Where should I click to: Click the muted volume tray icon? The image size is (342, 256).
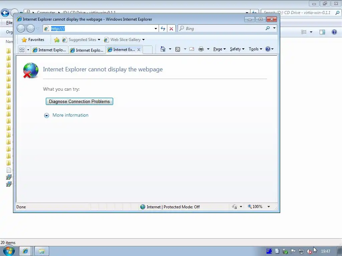[309, 251]
